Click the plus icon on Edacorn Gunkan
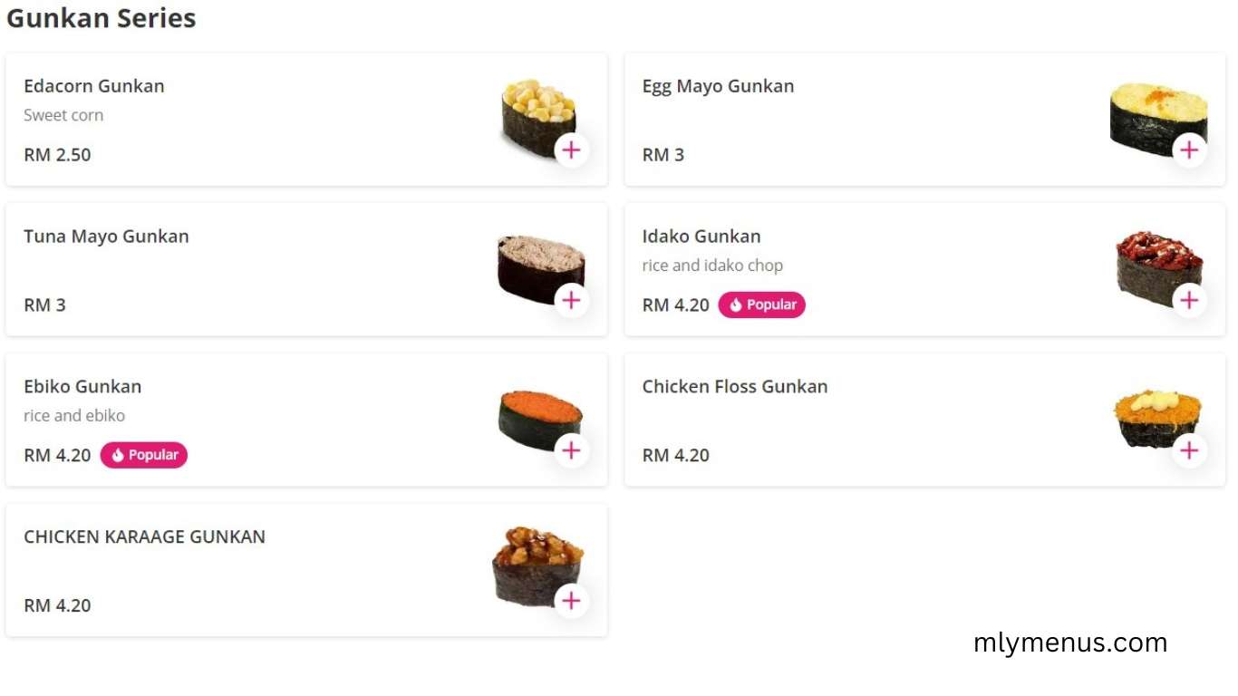The image size is (1238, 696). click(572, 150)
